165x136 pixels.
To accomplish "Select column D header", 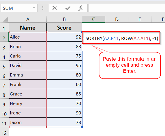I will coord(117,19).
